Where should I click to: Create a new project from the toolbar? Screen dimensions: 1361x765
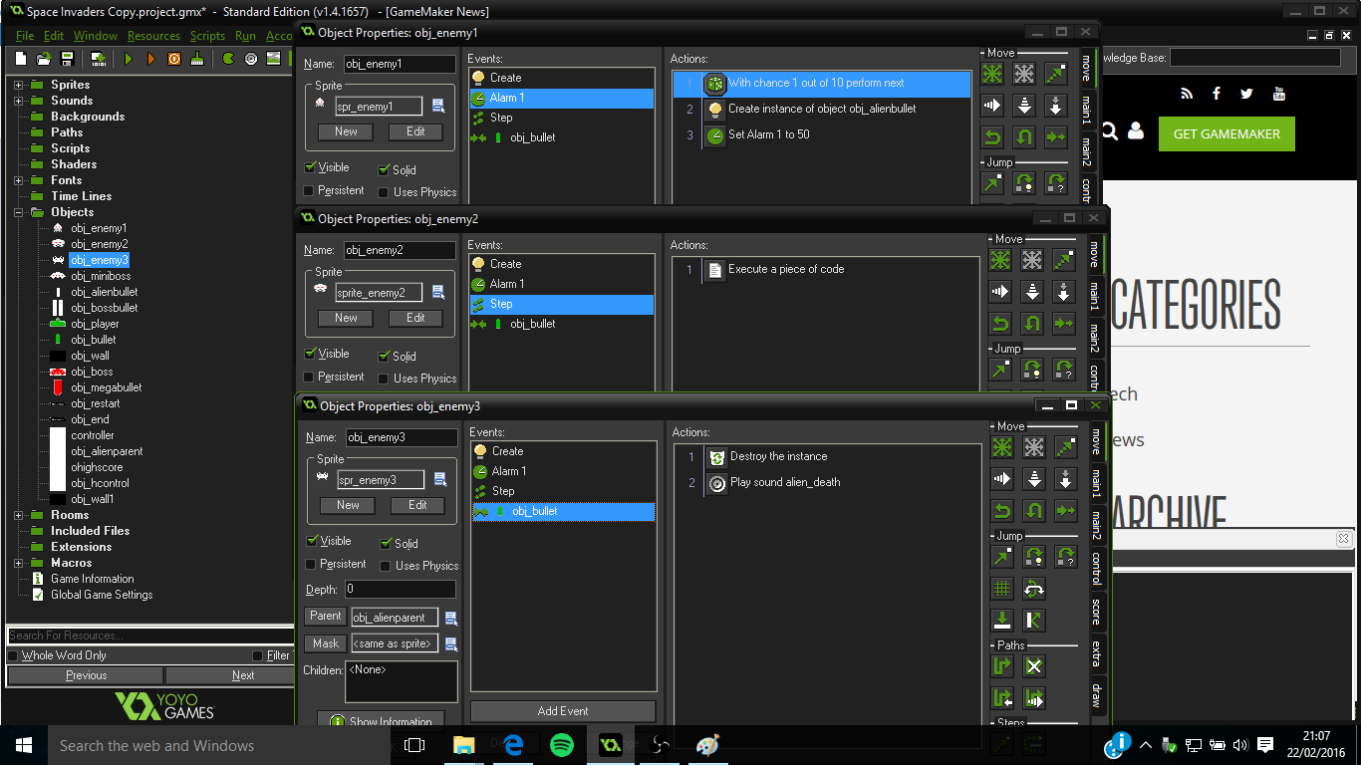click(x=21, y=59)
